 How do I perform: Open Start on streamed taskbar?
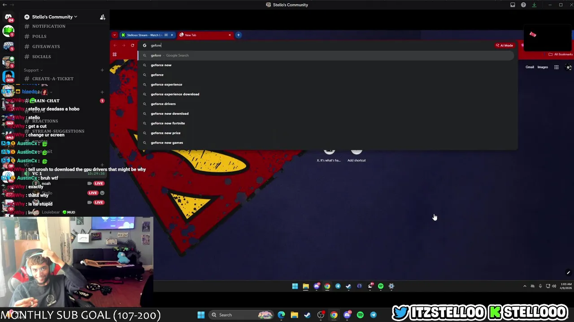point(295,286)
